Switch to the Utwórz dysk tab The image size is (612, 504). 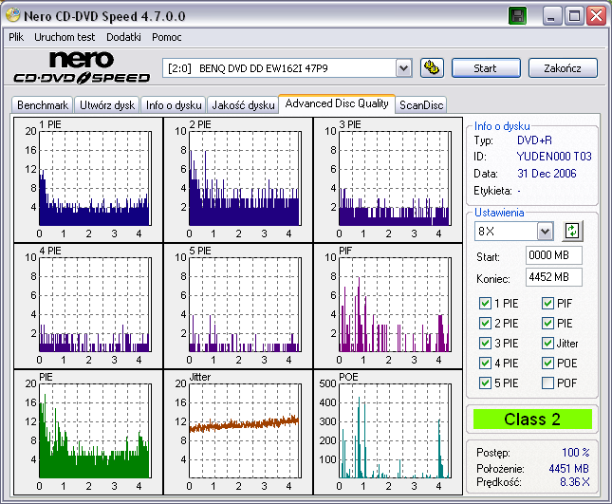click(107, 105)
